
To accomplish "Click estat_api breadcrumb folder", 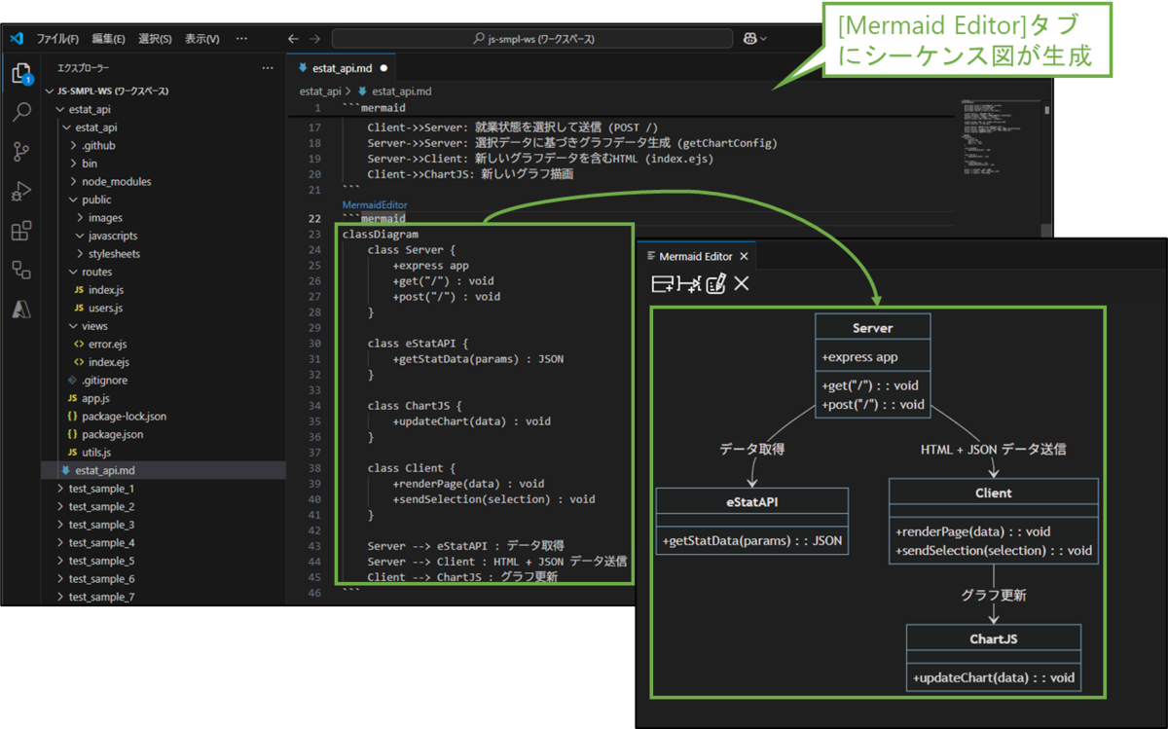I will [319, 91].
